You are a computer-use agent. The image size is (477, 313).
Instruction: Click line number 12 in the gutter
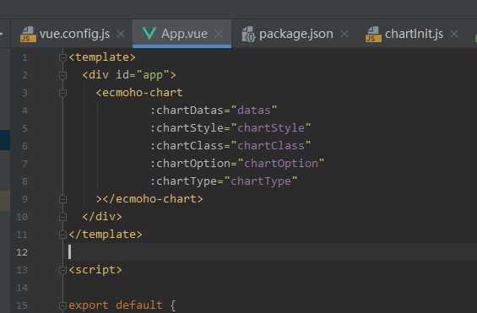click(x=22, y=252)
